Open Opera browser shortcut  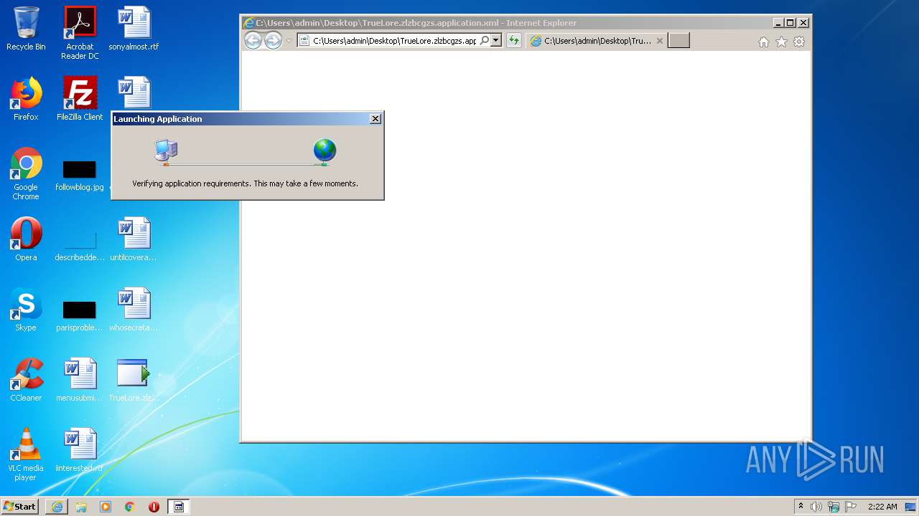[x=26, y=239]
